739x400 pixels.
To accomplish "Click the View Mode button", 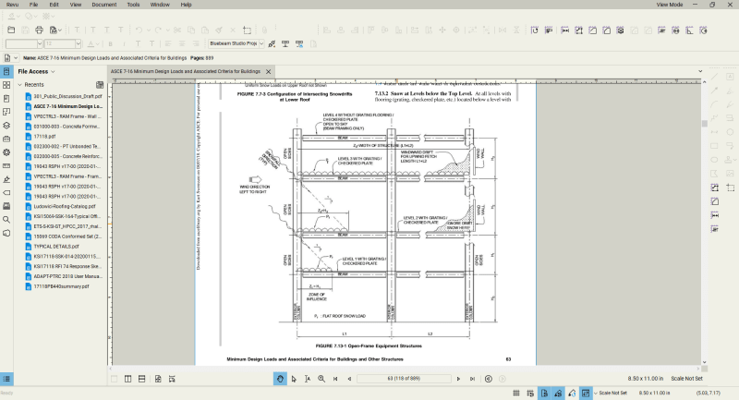I will coord(669,5).
